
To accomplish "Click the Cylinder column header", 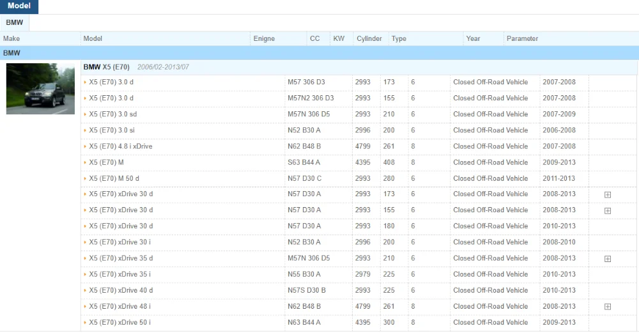I will (369, 38).
